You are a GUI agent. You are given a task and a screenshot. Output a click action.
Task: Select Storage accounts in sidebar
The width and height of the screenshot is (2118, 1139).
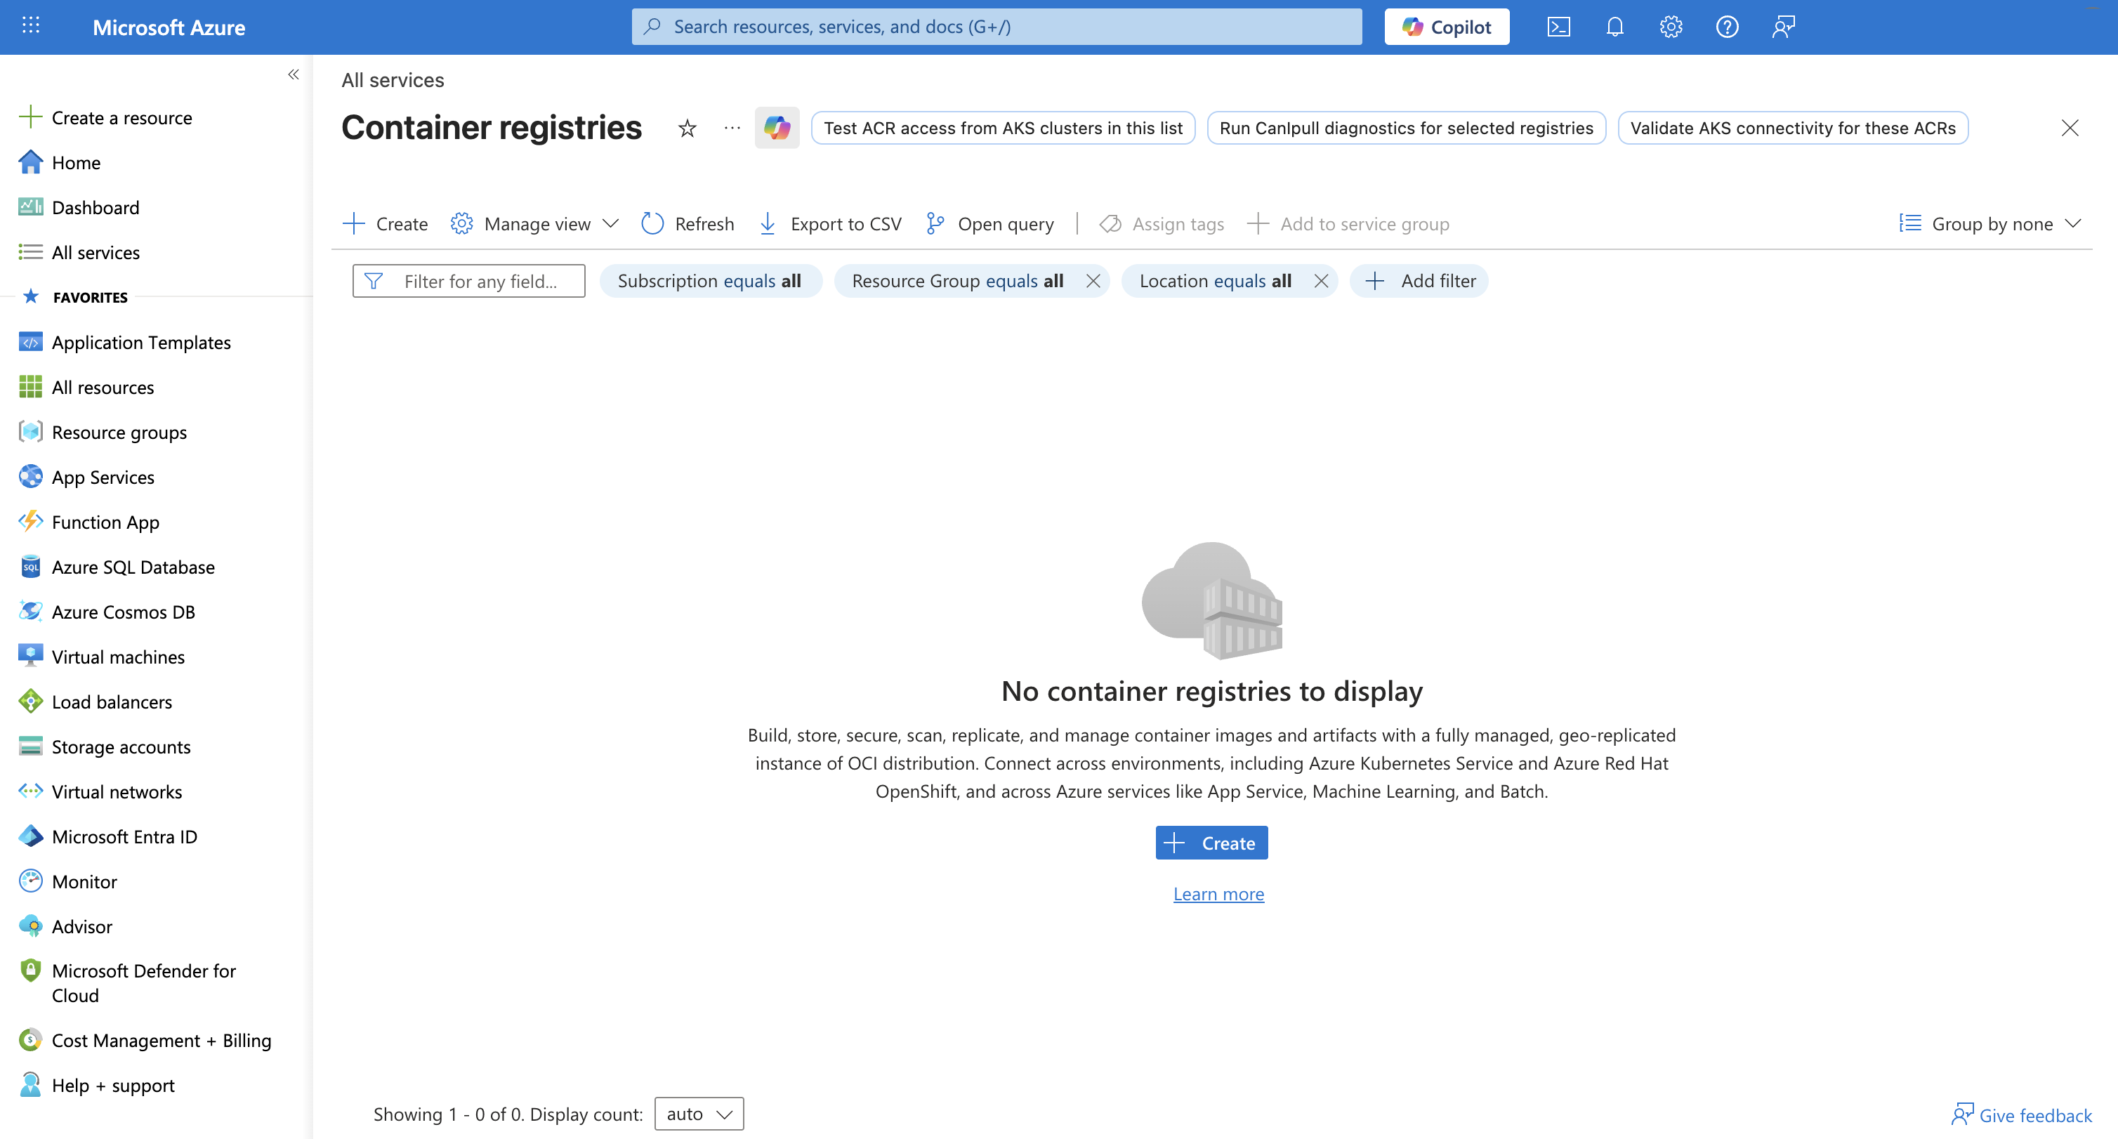(x=121, y=746)
